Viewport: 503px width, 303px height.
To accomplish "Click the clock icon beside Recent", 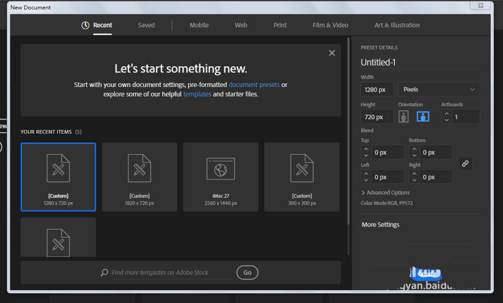I will pyautogui.click(x=85, y=25).
